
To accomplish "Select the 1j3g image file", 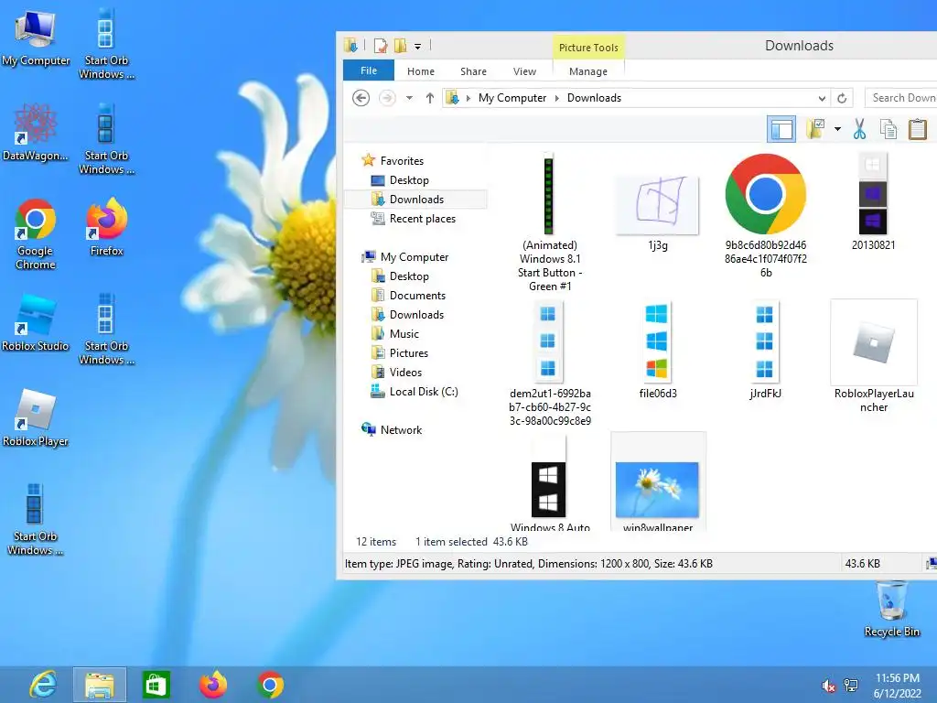I will [x=657, y=212].
